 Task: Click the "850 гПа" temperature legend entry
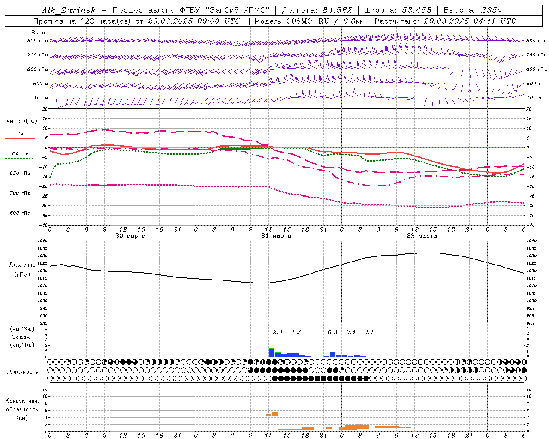tap(20, 174)
